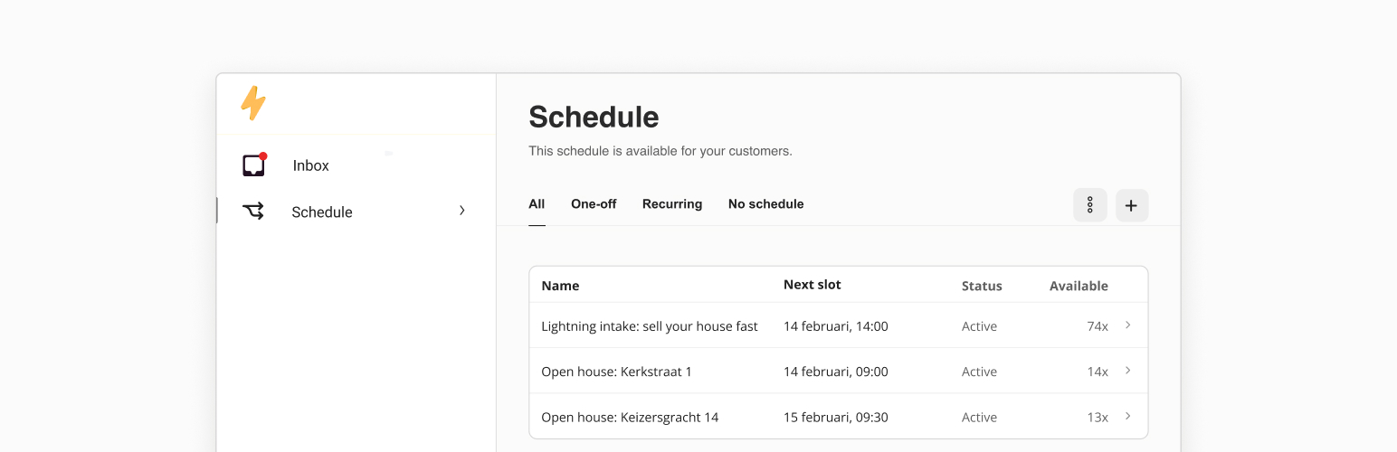
Task: Open Lightning intake row chevron
Action: click(1127, 325)
